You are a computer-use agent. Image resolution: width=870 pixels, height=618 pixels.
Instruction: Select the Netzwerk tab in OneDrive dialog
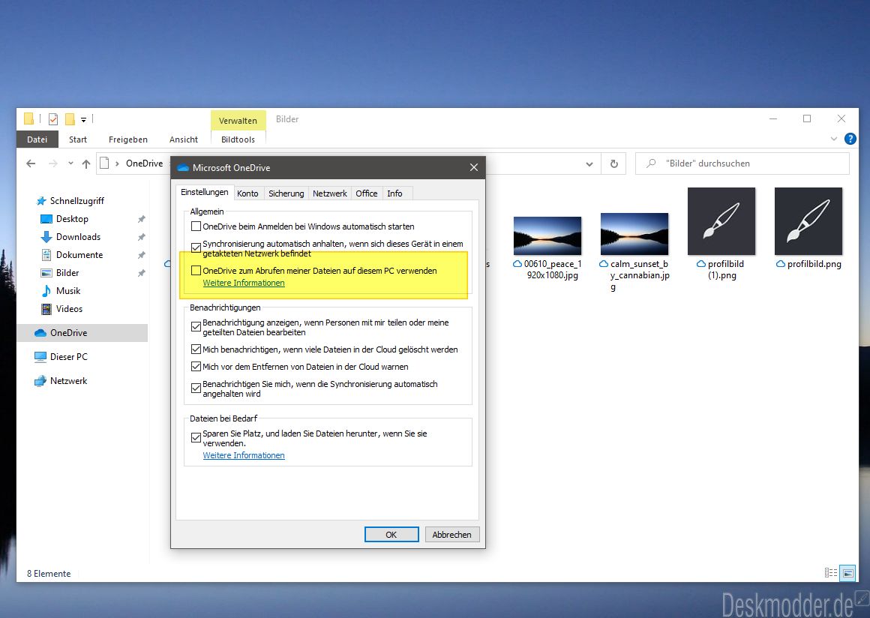pos(329,193)
